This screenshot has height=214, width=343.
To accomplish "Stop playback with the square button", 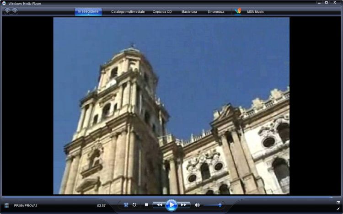I will click(x=146, y=205).
